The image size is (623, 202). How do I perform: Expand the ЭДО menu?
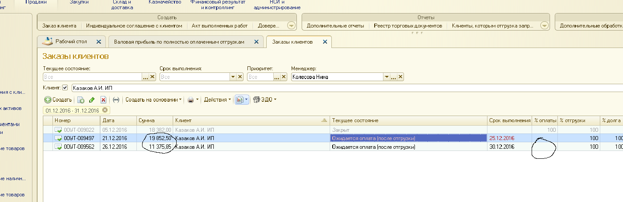click(x=265, y=100)
